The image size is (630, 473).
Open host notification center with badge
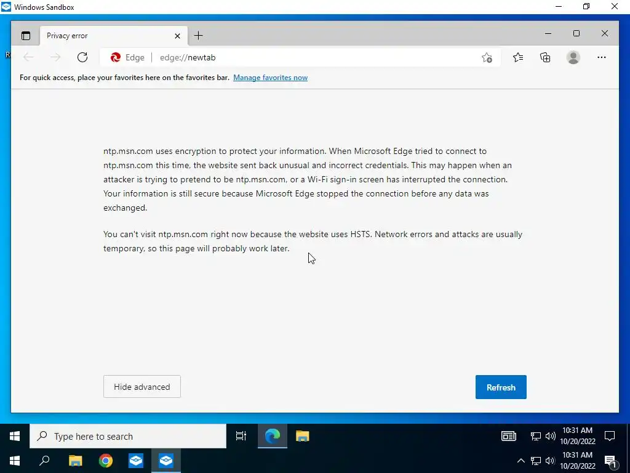tap(610, 461)
